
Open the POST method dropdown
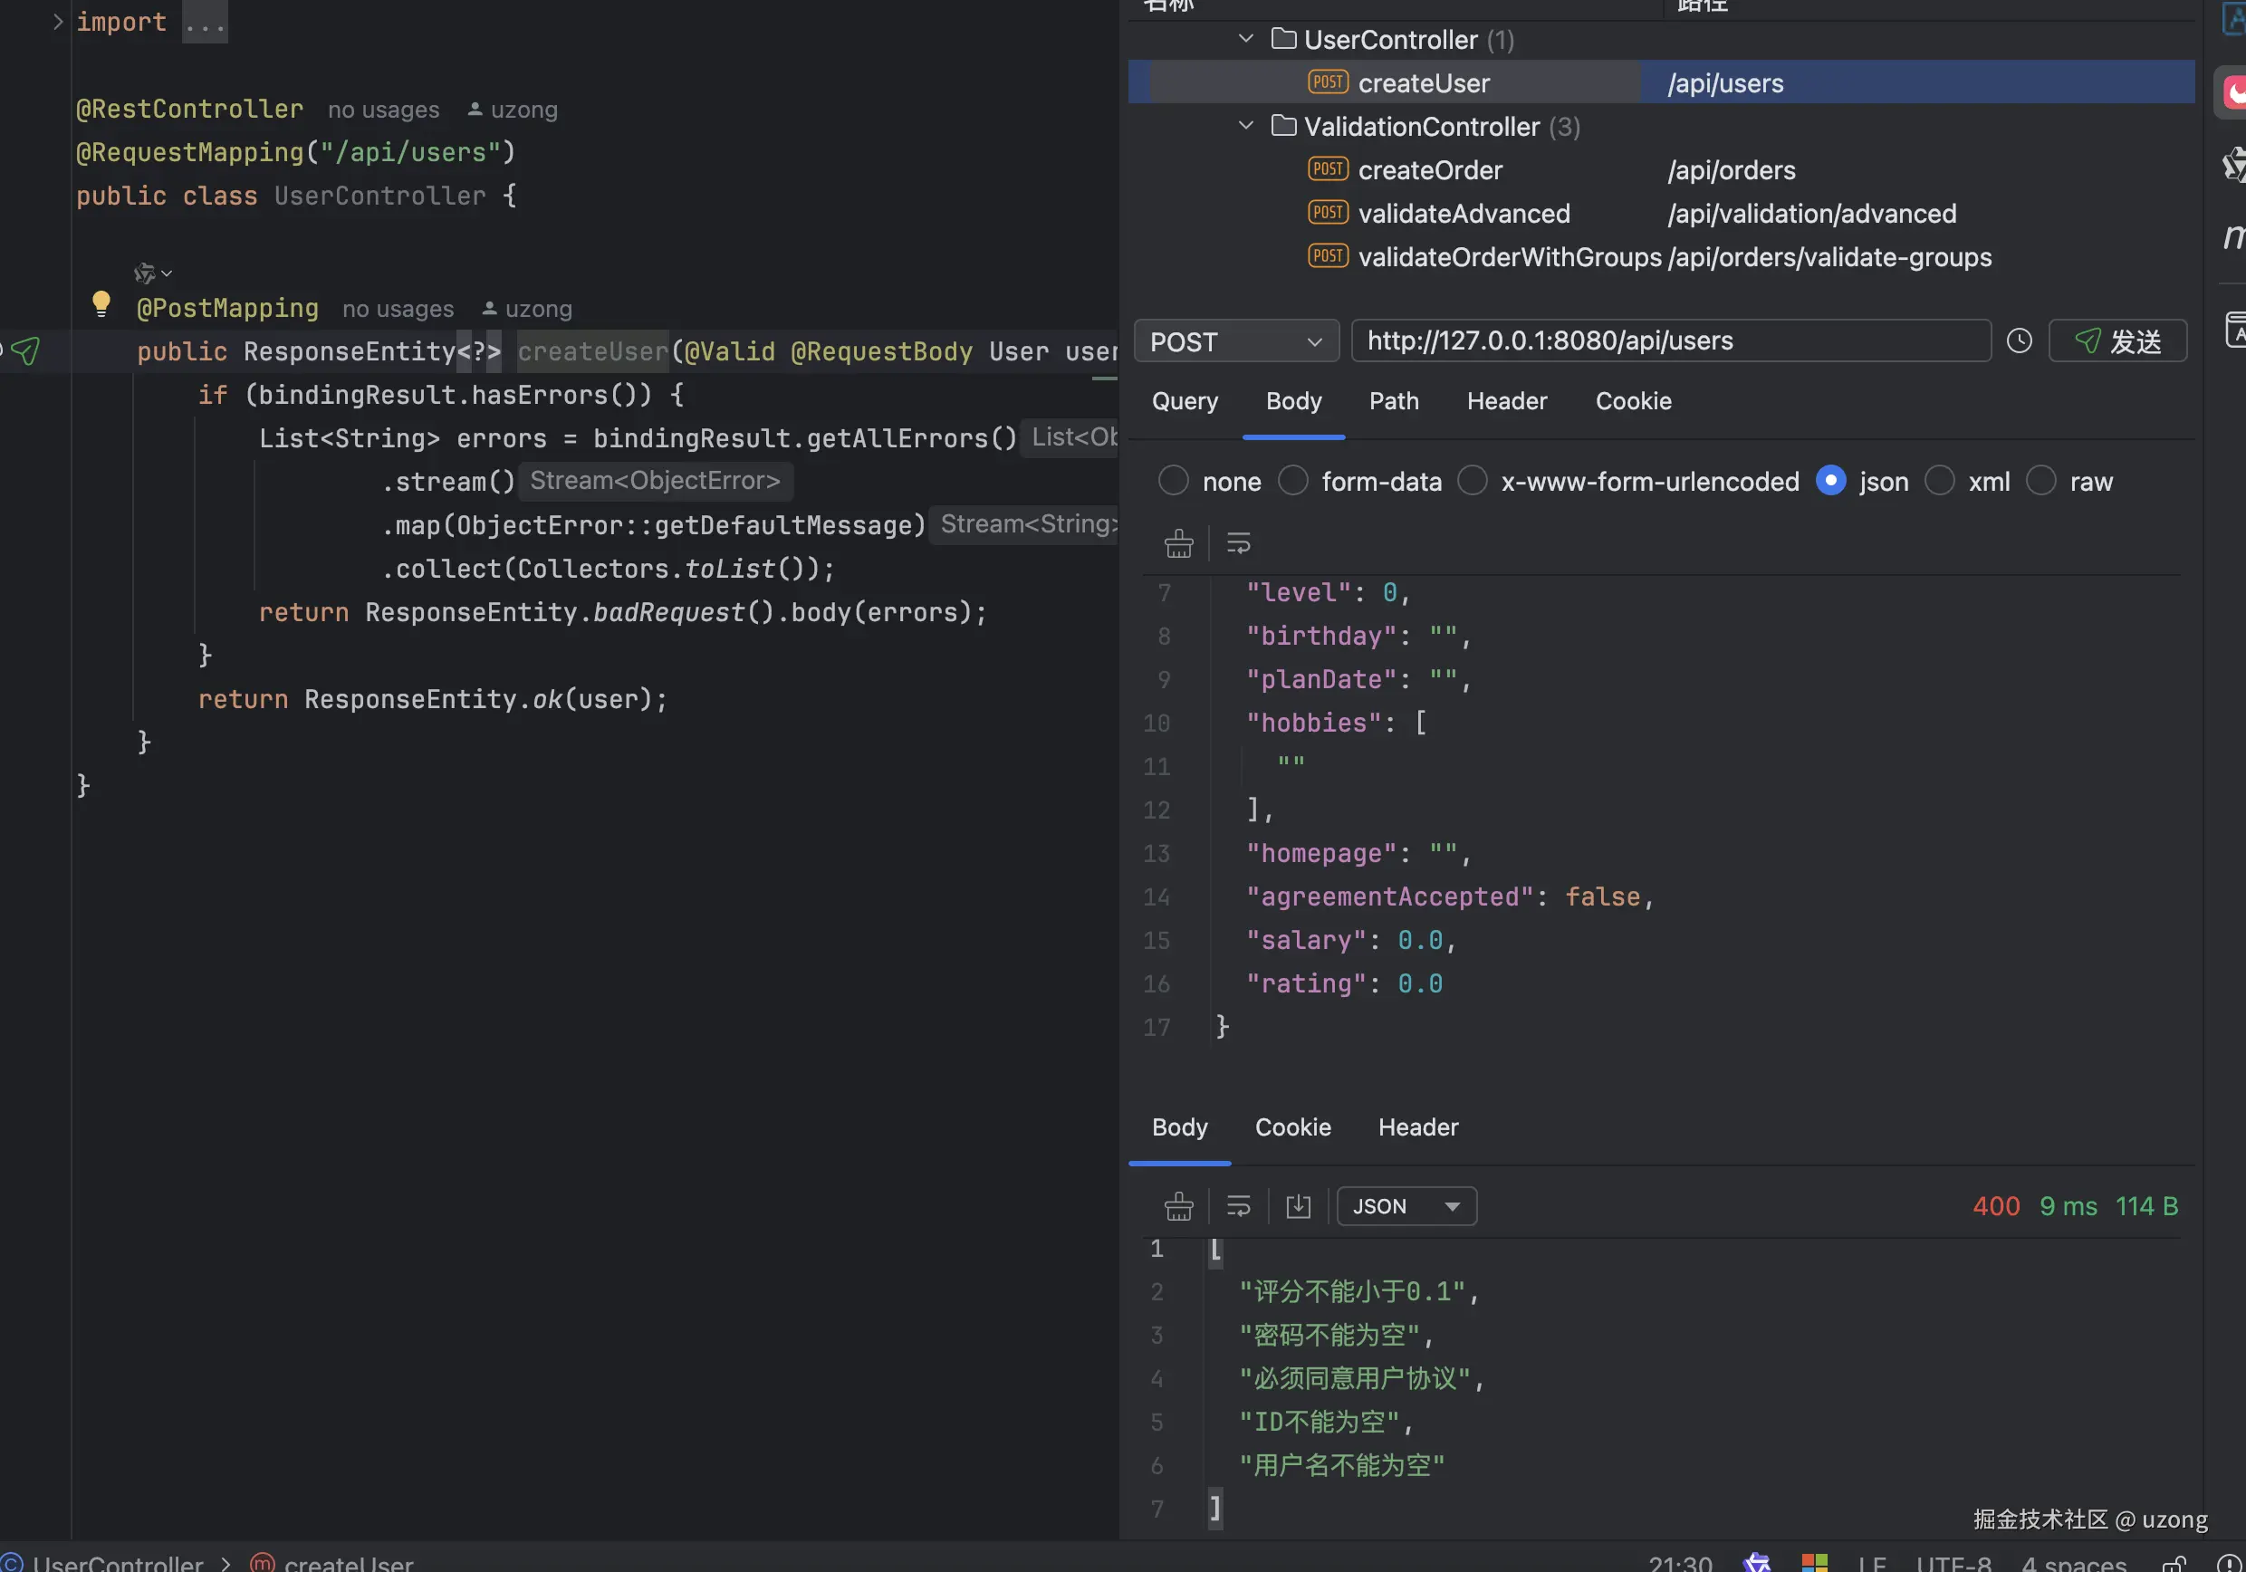[x=1235, y=341]
